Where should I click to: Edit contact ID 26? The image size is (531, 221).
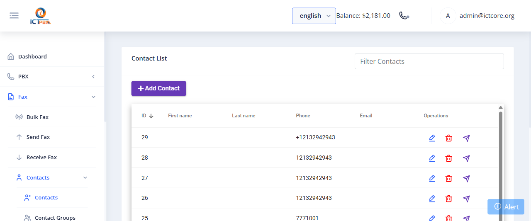click(432, 199)
